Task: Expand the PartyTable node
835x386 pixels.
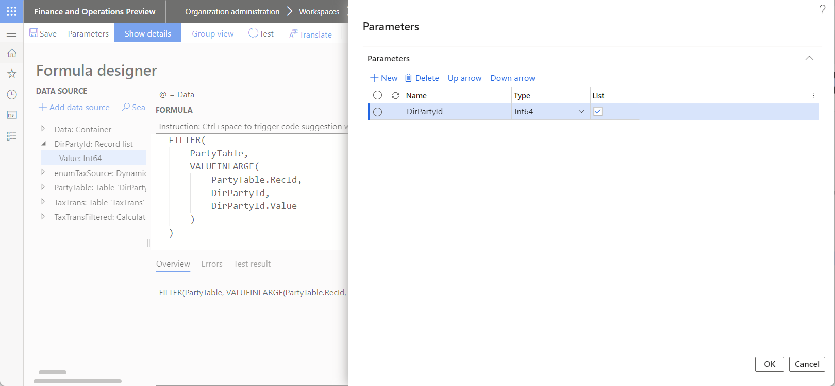Action: point(43,187)
